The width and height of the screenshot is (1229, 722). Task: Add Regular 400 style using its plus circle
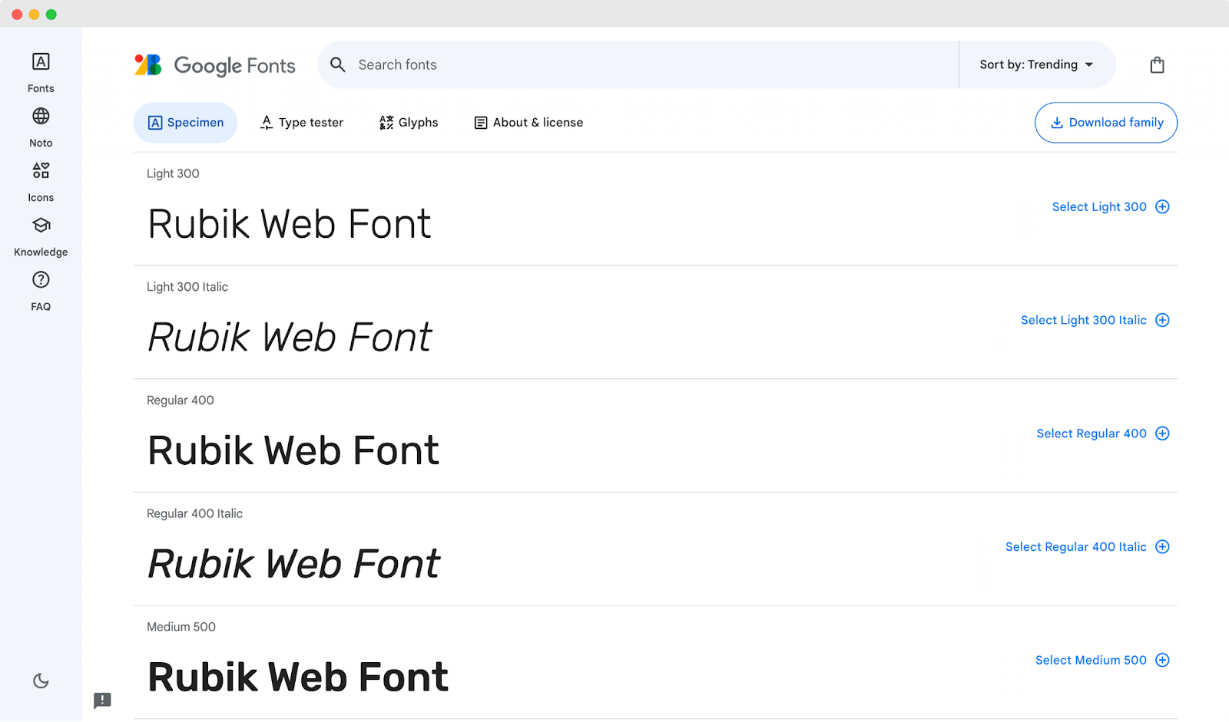click(x=1163, y=433)
